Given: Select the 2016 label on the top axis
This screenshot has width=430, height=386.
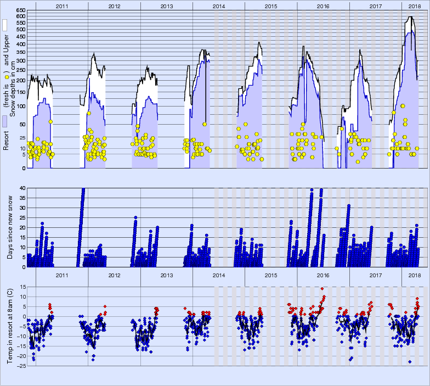Looking at the screenshot, I should click(x=323, y=5).
